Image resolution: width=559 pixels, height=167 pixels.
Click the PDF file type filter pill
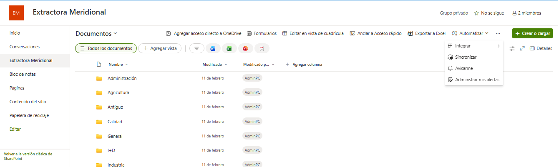tap(262, 49)
